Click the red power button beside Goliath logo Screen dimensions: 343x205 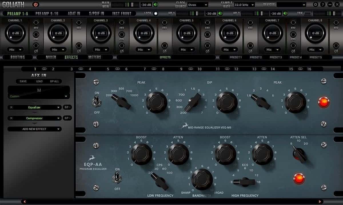(35, 5)
